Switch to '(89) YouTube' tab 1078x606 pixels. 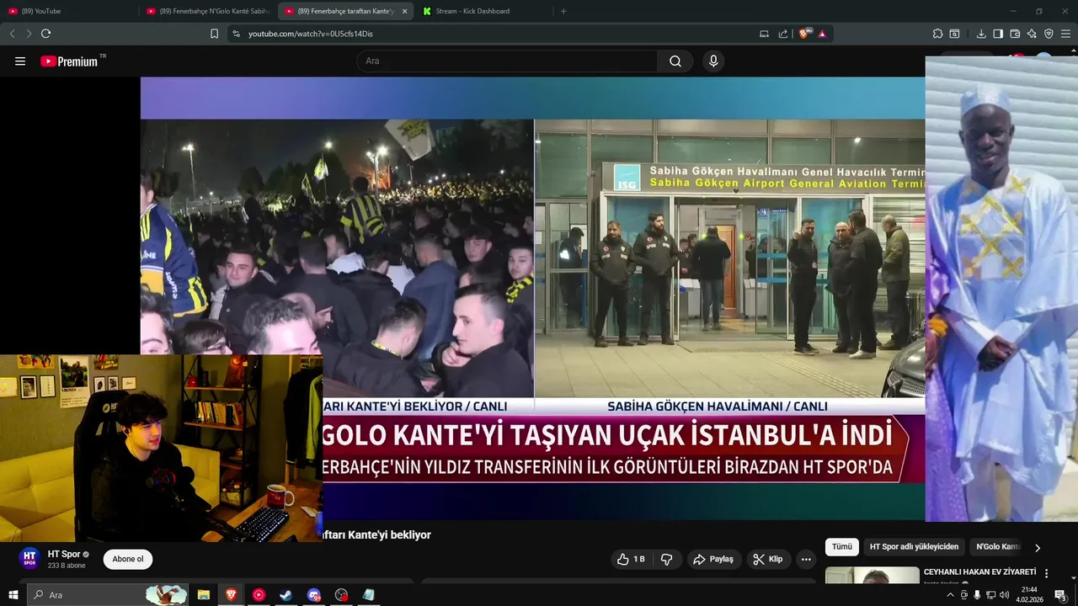pyautogui.click(x=68, y=11)
